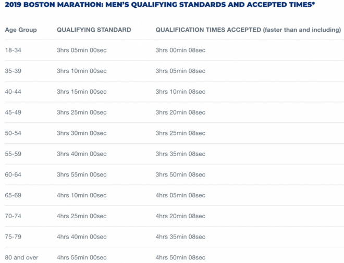344x263 pixels.
Task: Select the 45-49 age group label
Action: 14,112
